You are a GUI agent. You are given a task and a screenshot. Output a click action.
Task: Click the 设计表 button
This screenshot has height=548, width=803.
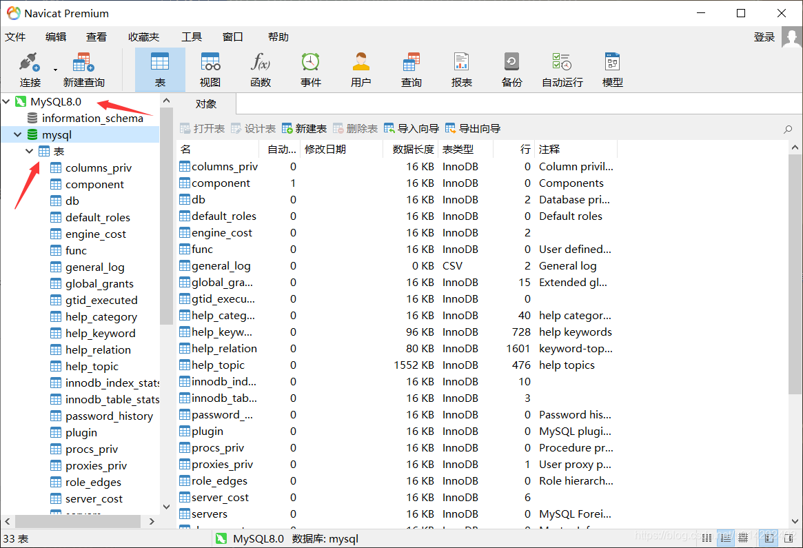click(x=253, y=128)
